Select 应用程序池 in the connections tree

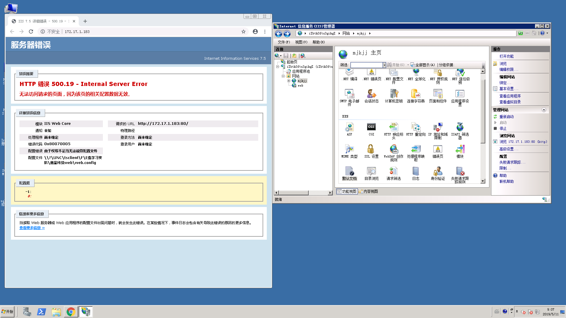point(301,71)
